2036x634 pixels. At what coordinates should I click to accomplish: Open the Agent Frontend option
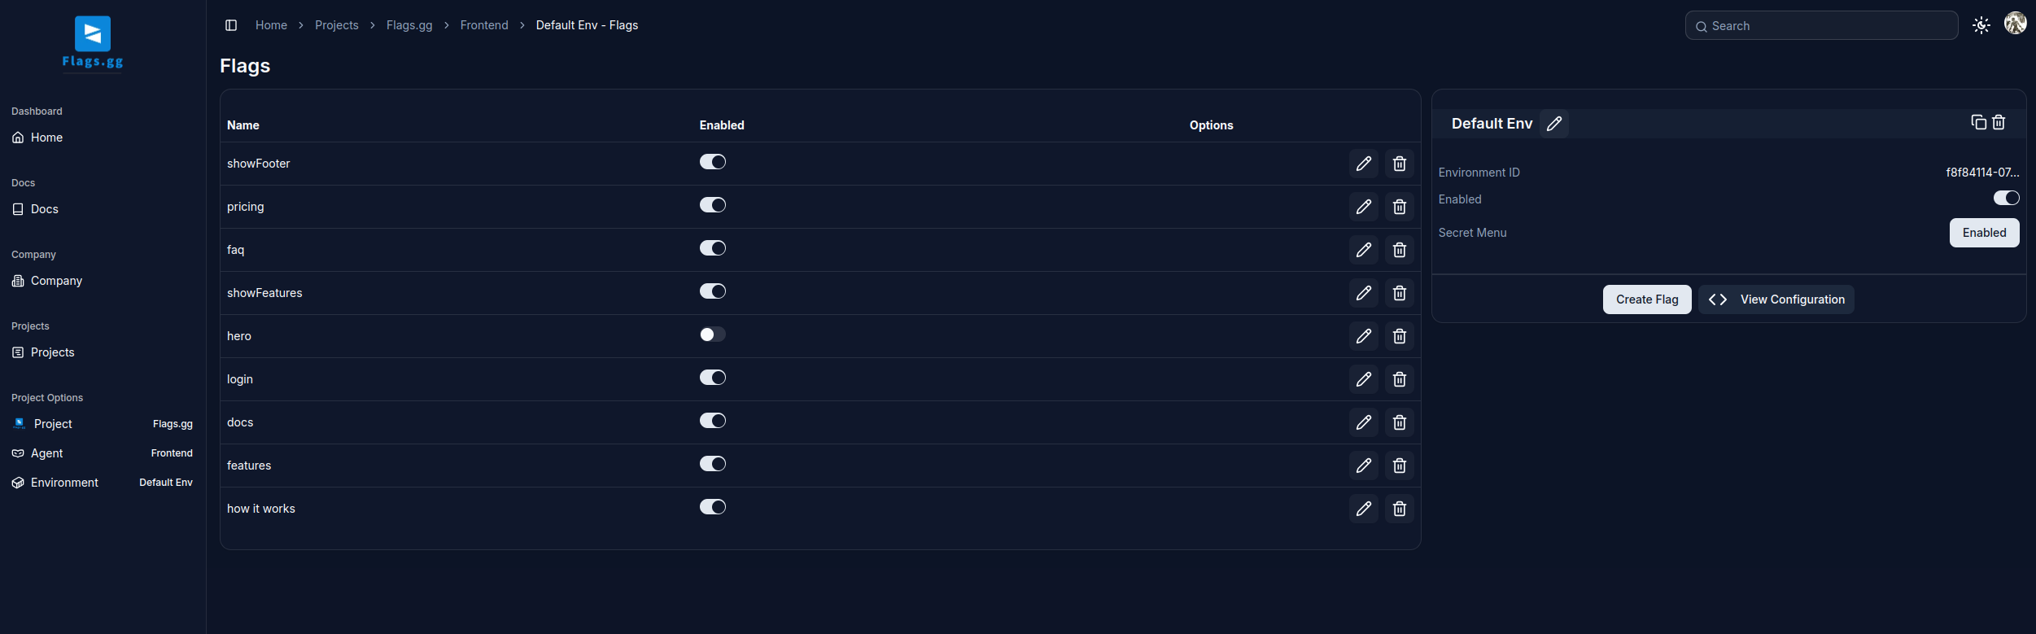coord(102,453)
